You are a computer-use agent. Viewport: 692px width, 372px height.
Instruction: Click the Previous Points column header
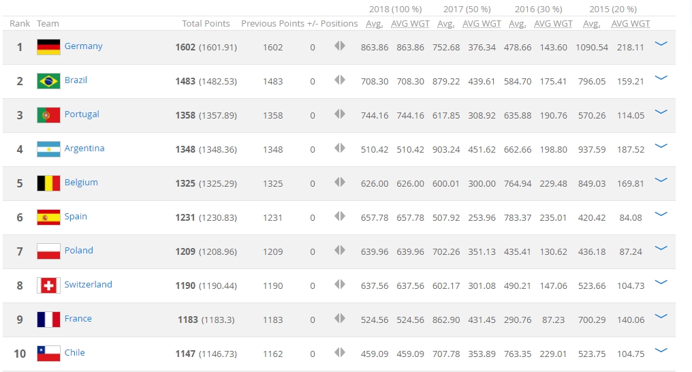point(272,23)
